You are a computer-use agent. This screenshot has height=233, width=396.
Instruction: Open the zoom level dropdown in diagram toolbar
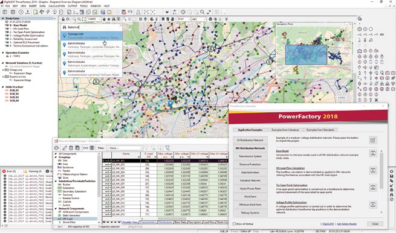pyautogui.click(x=100, y=19)
